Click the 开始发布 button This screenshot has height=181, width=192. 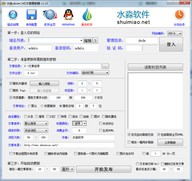coord(103,169)
